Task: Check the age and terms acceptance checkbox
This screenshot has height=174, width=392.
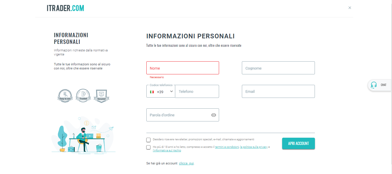Action: click(148, 147)
